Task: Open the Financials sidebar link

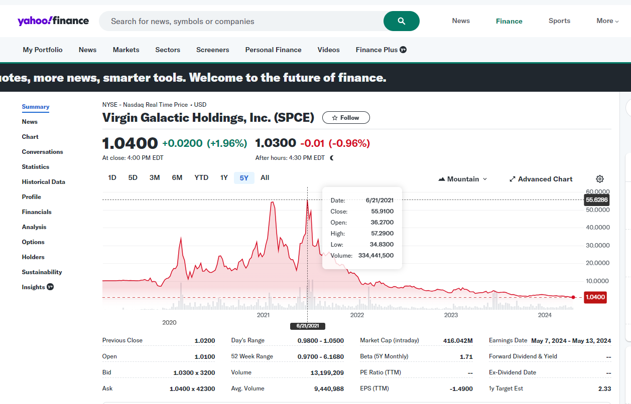Action: pos(37,212)
